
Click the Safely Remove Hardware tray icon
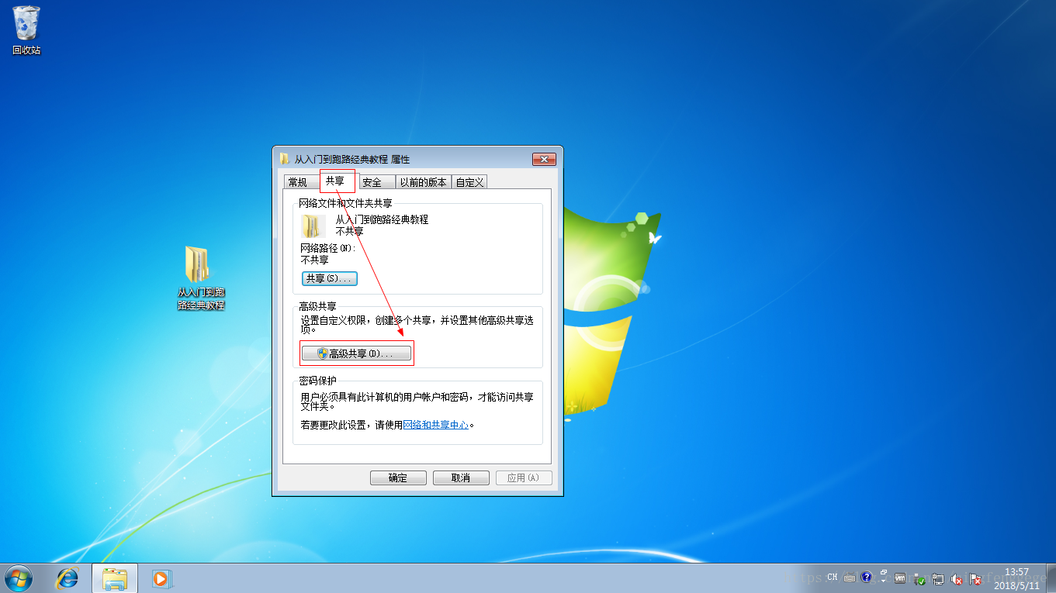919,579
